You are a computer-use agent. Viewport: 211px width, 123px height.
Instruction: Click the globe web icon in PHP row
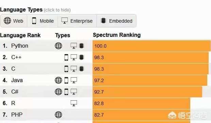tap(59, 115)
